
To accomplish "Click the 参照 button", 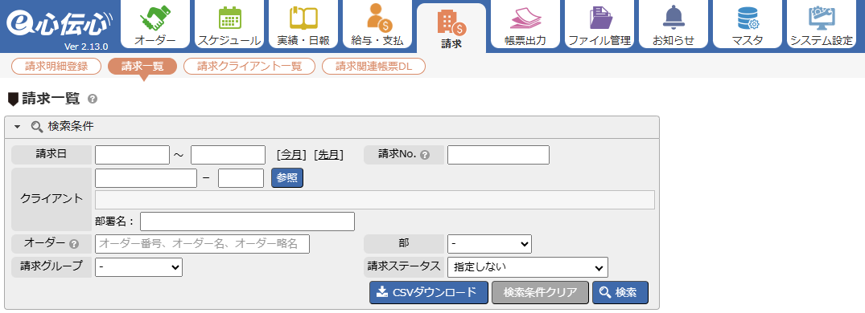I will click(287, 178).
